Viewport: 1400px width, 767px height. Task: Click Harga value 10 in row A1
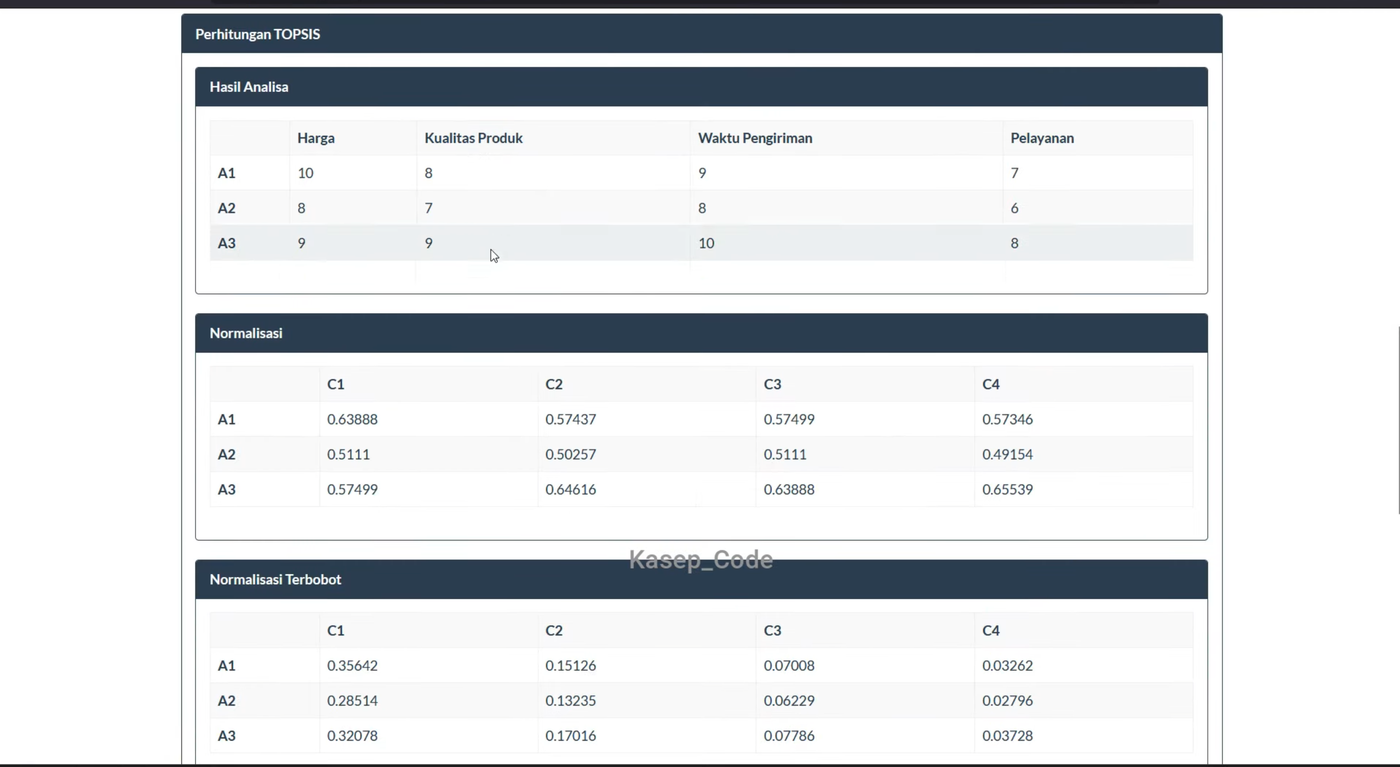point(305,173)
